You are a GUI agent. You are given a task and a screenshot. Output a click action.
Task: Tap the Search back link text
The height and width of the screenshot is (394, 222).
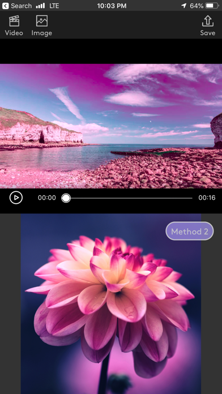22,6
